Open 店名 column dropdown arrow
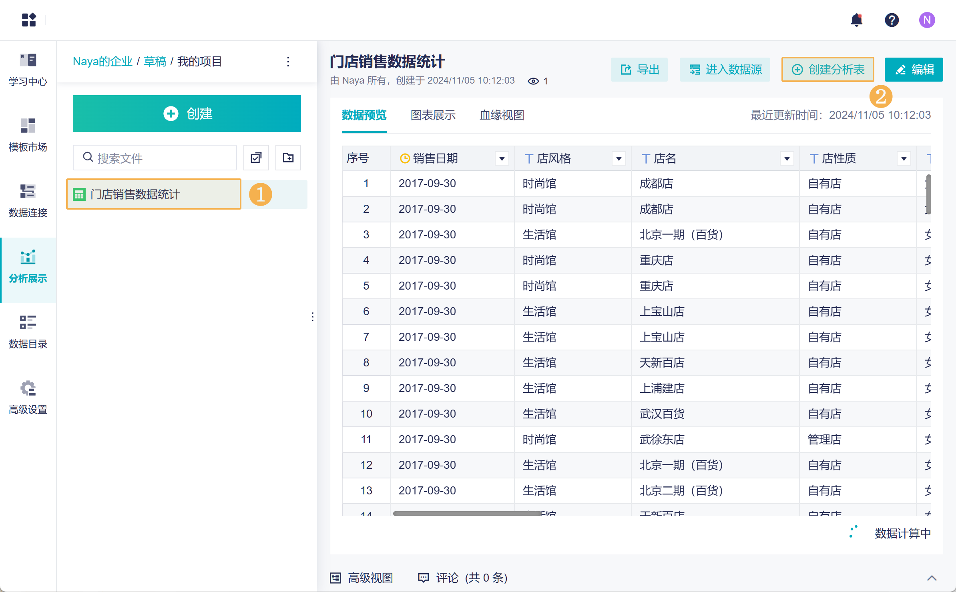Screen dimensions: 956x592 787,158
